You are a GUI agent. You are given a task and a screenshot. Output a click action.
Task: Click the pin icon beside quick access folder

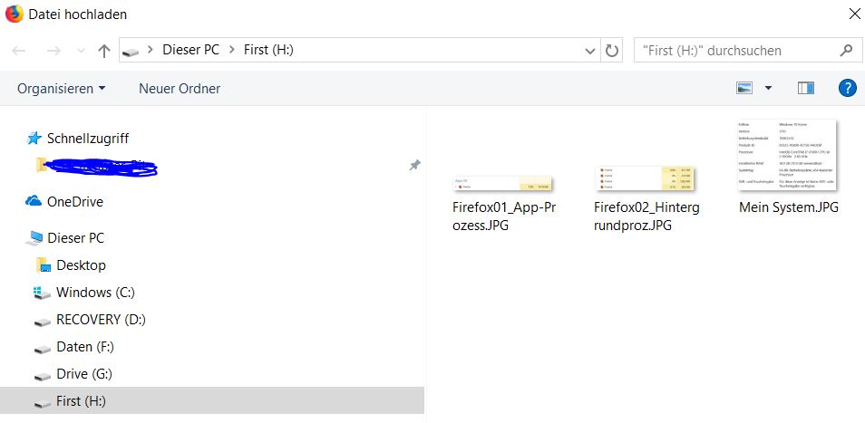(x=414, y=166)
